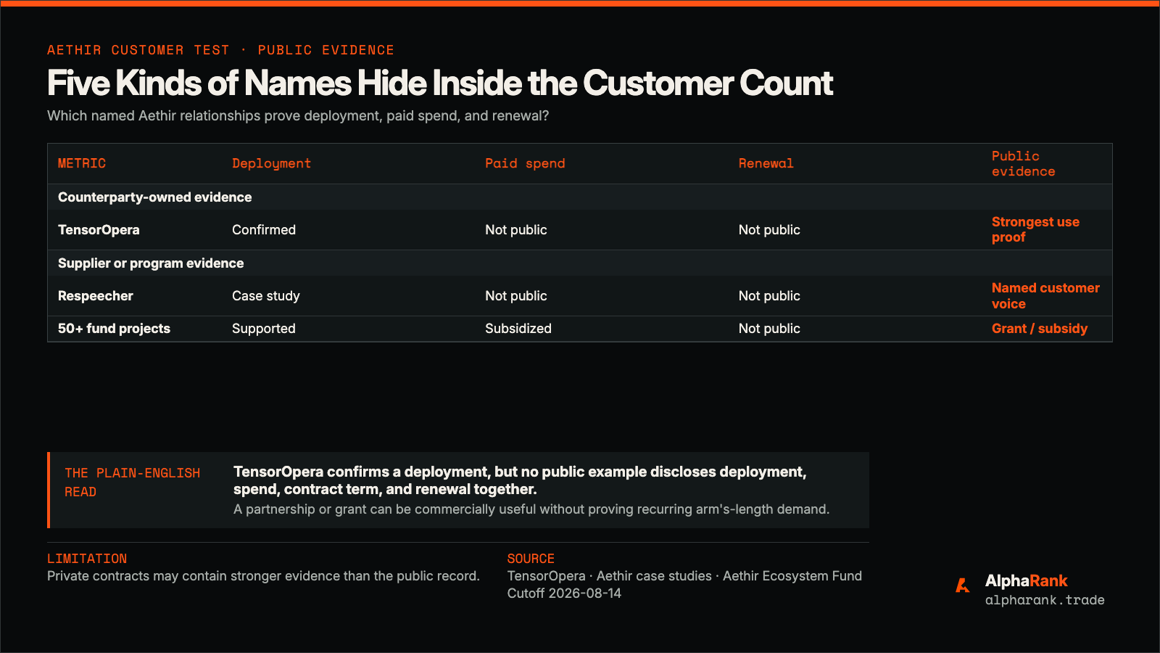Click the METRIC column header
1160x653 pixels.
(x=82, y=163)
